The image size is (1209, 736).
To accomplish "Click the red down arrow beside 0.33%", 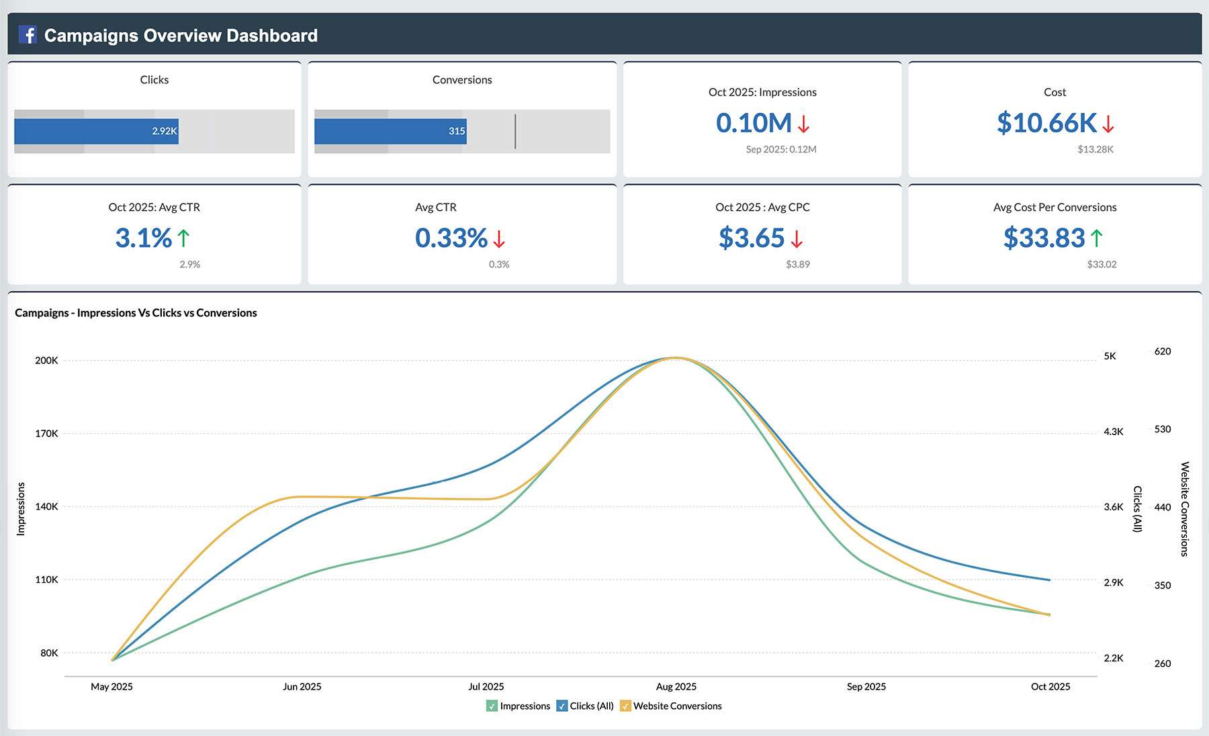I will [498, 238].
